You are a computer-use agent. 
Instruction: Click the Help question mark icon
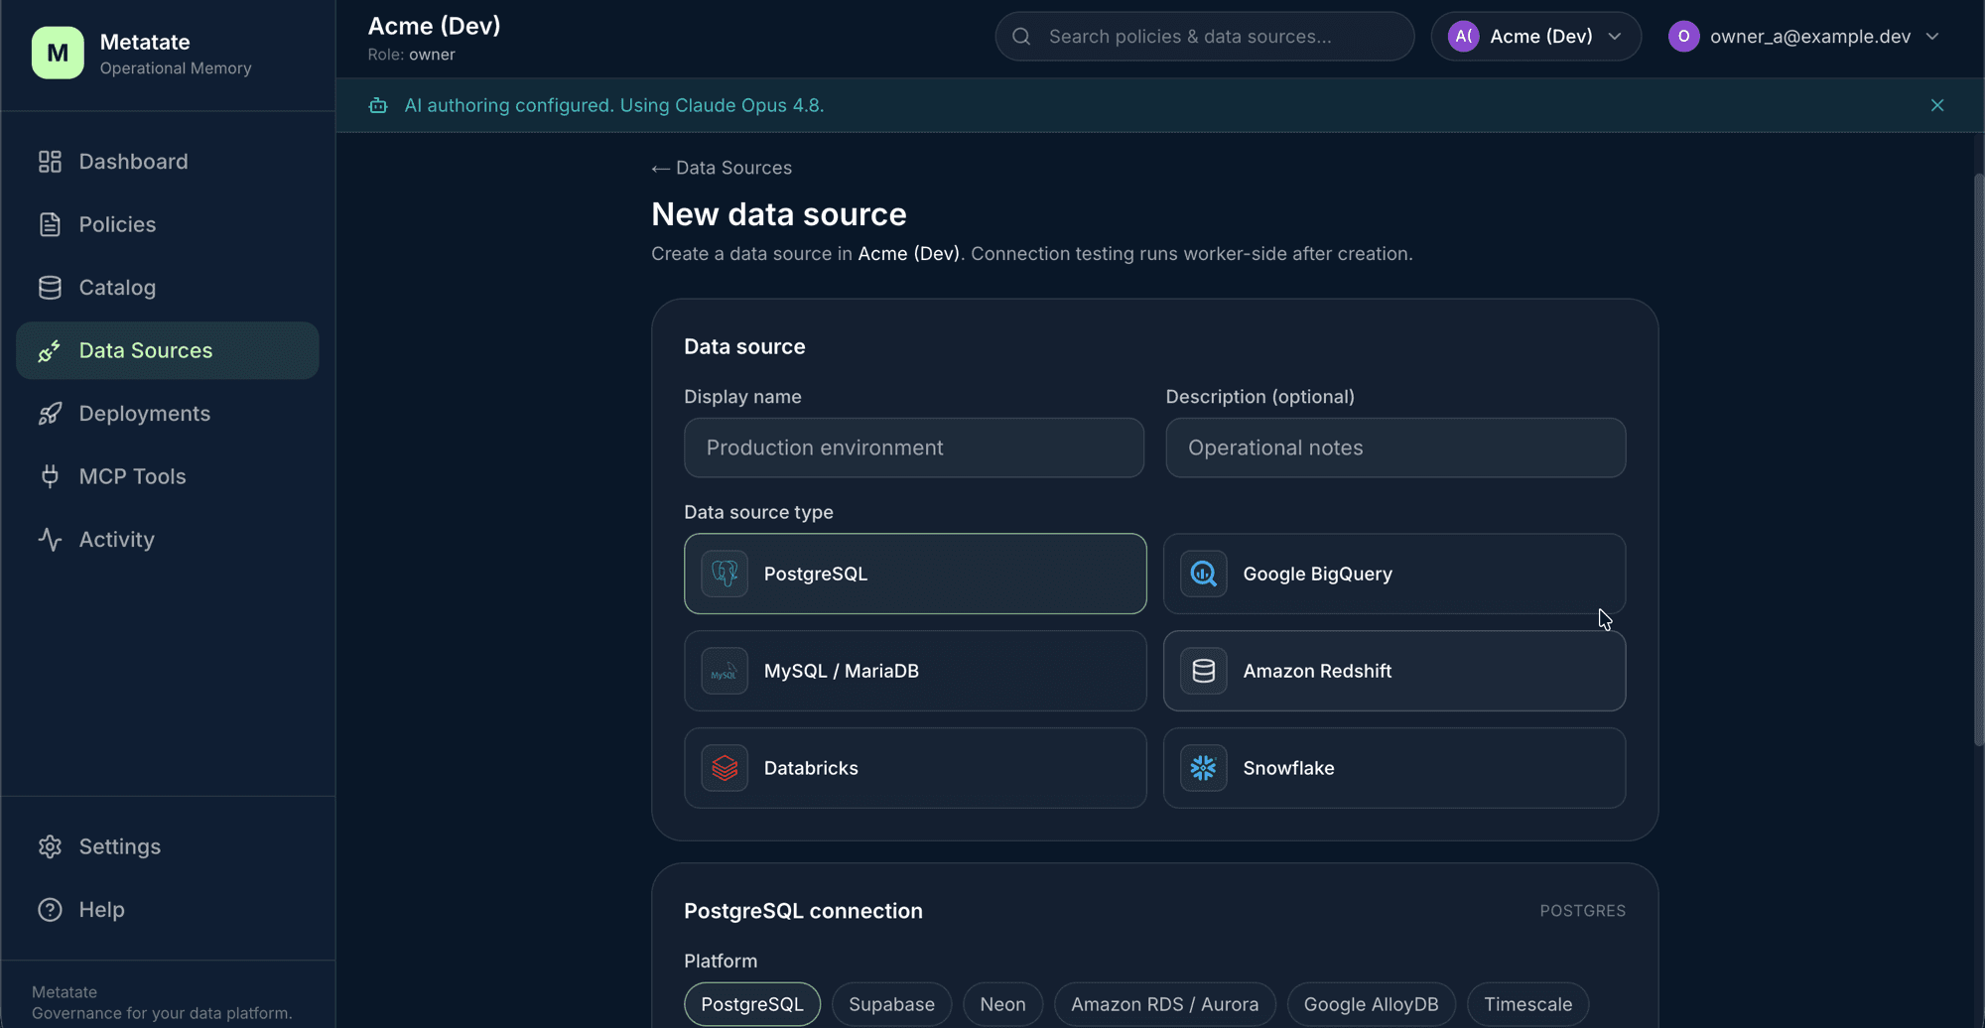50,910
